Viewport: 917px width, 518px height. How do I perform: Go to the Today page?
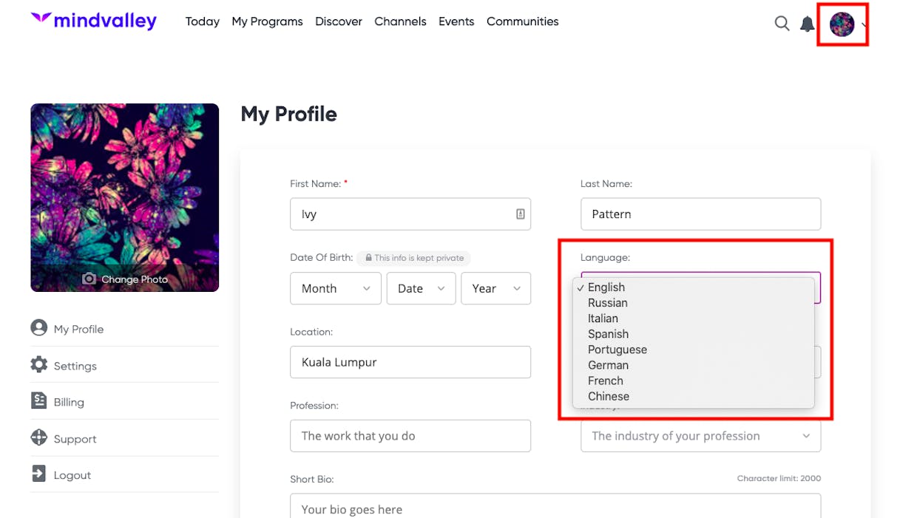coord(203,21)
